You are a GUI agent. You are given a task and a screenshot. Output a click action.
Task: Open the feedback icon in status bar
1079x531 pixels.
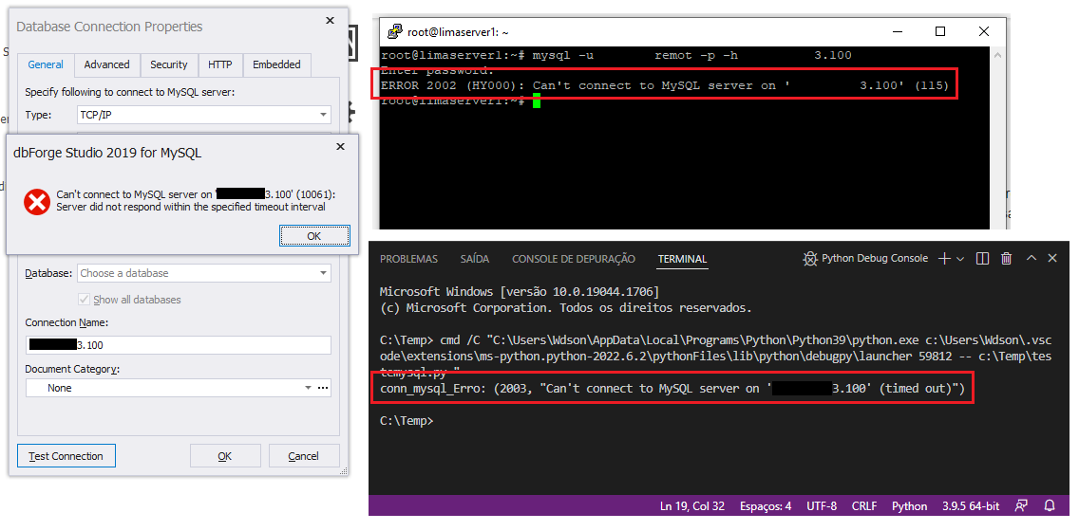click(1021, 506)
